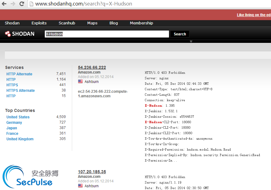Click 'Added on 05.12.2014' under 54.236.66.222
271x190 pixels.
point(96,77)
